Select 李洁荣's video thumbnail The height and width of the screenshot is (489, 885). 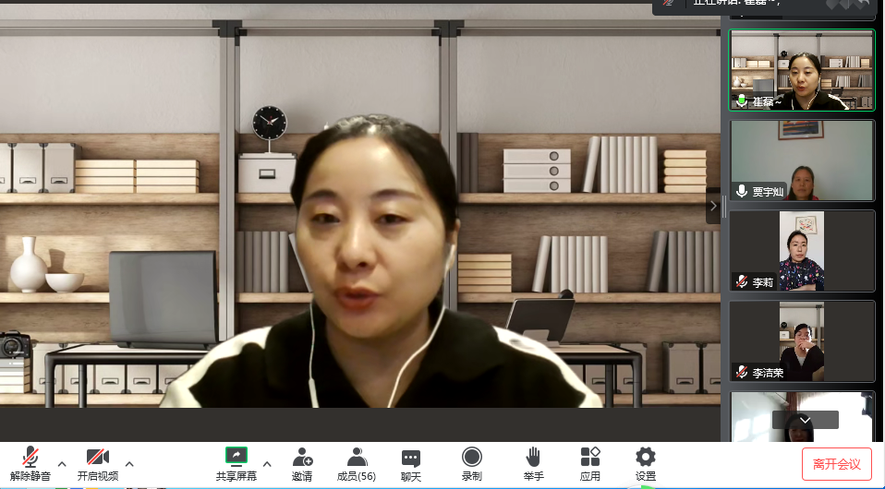tap(801, 340)
